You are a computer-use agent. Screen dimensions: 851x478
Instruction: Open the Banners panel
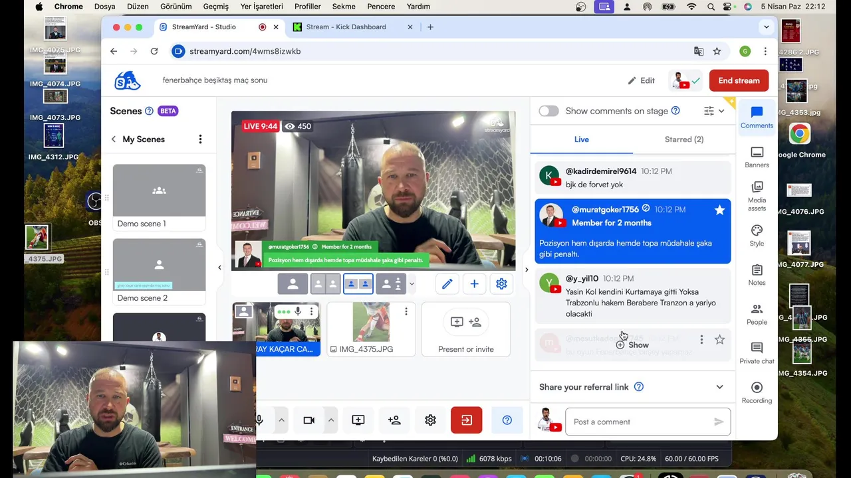pos(757,157)
